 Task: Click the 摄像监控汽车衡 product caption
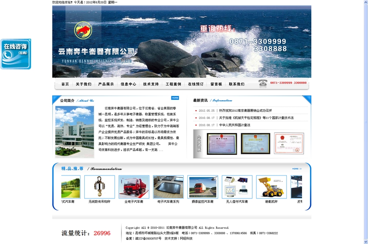(x=202, y=202)
